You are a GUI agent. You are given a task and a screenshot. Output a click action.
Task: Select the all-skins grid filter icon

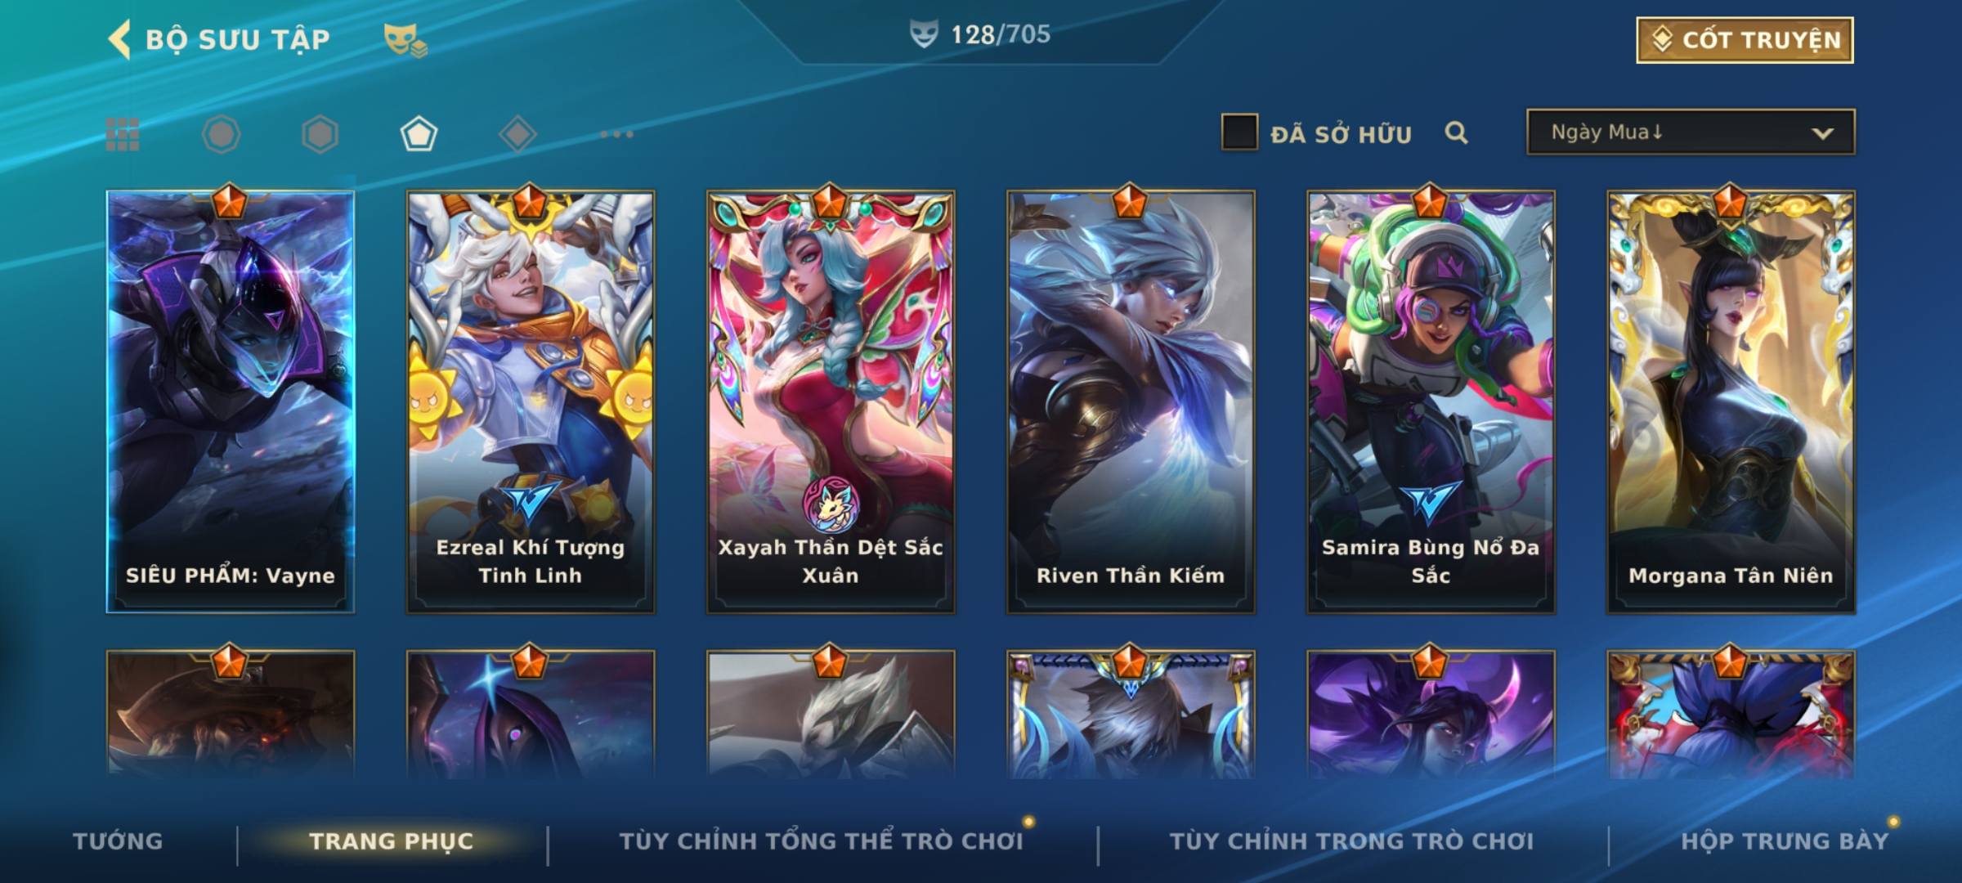[123, 134]
